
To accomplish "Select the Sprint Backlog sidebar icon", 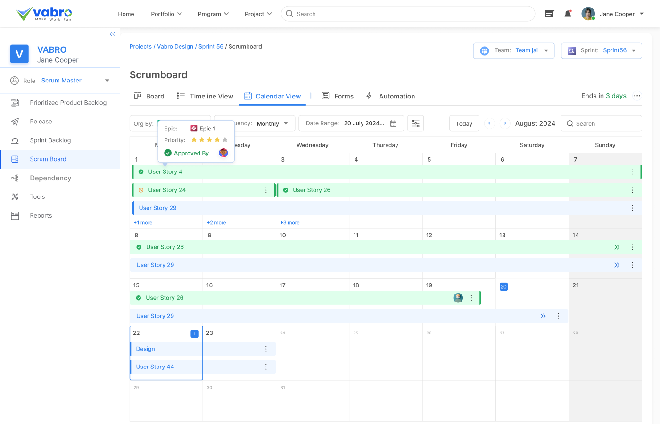I will pyautogui.click(x=15, y=140).
